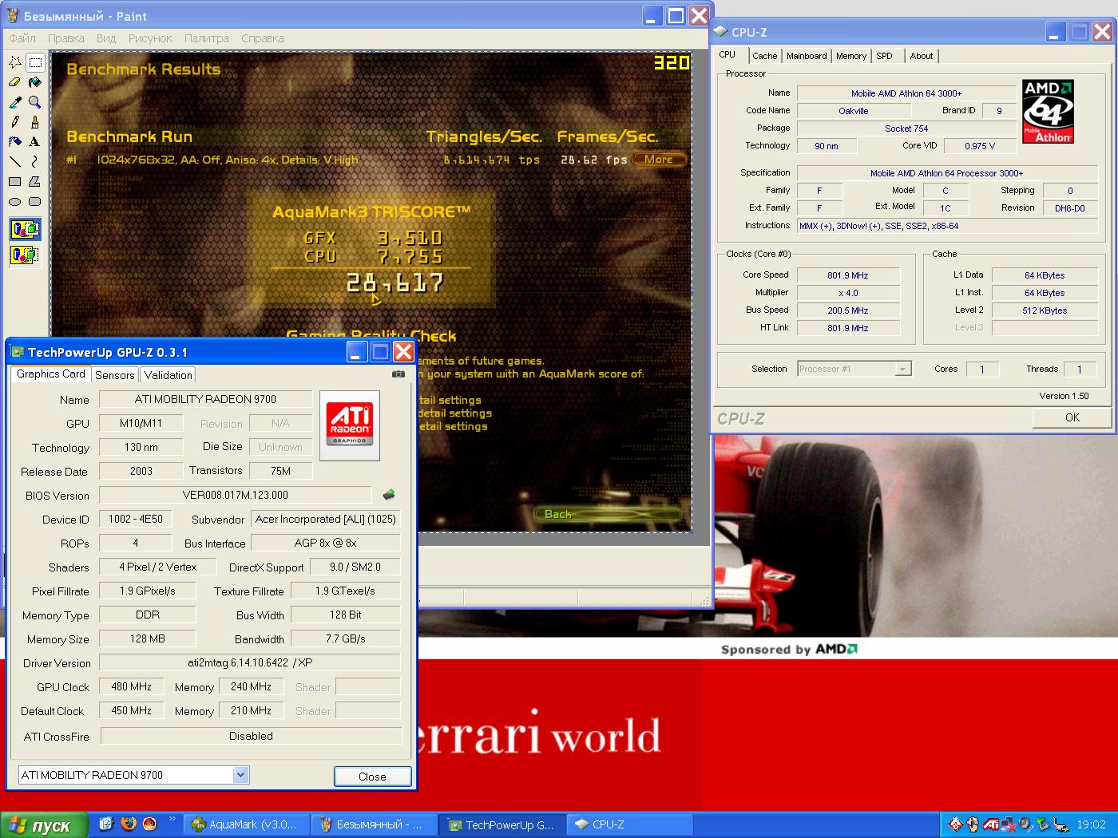Click the taskbar clock showing 19:02
The height and width of the screenshot is (838, 1118).
pos(1091,824)
